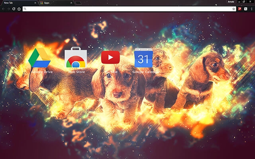This screenshot has width=255, height=159.
Task: Reload the current page
Action: pyautogui.click(x=14, y=9)
